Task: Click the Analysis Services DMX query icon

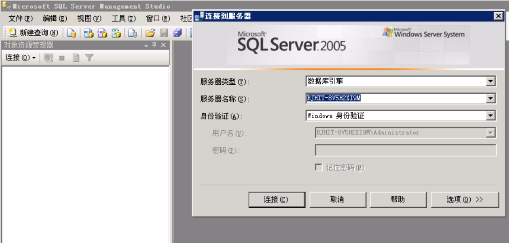Action: 102,33
